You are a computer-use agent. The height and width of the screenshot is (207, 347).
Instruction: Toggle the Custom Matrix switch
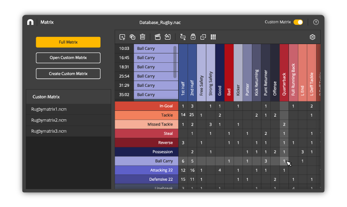pyautogui.click(x=298, y=22)
